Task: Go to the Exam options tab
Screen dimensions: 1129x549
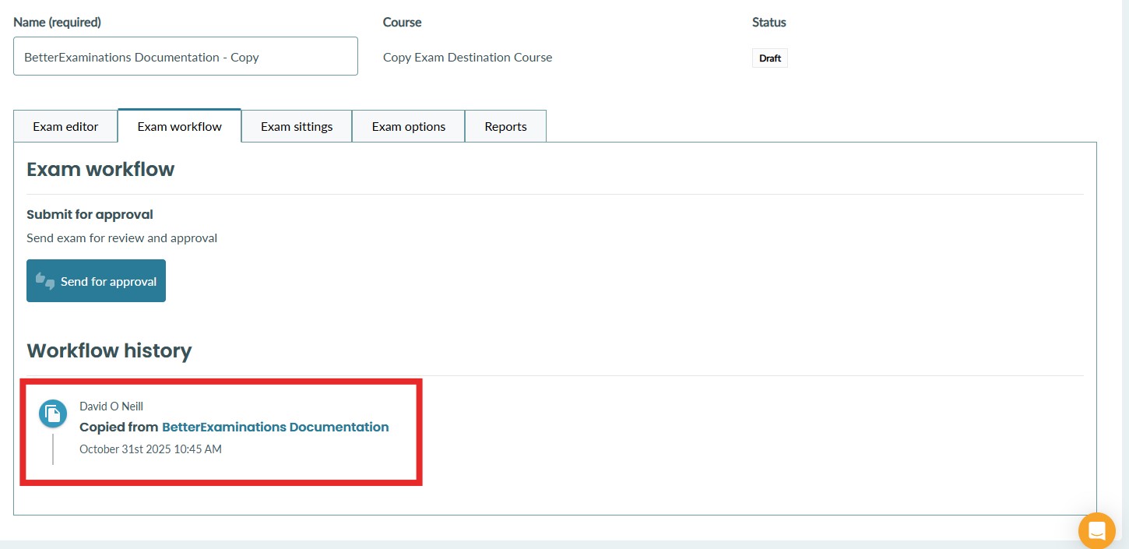Action: [408, 126]
